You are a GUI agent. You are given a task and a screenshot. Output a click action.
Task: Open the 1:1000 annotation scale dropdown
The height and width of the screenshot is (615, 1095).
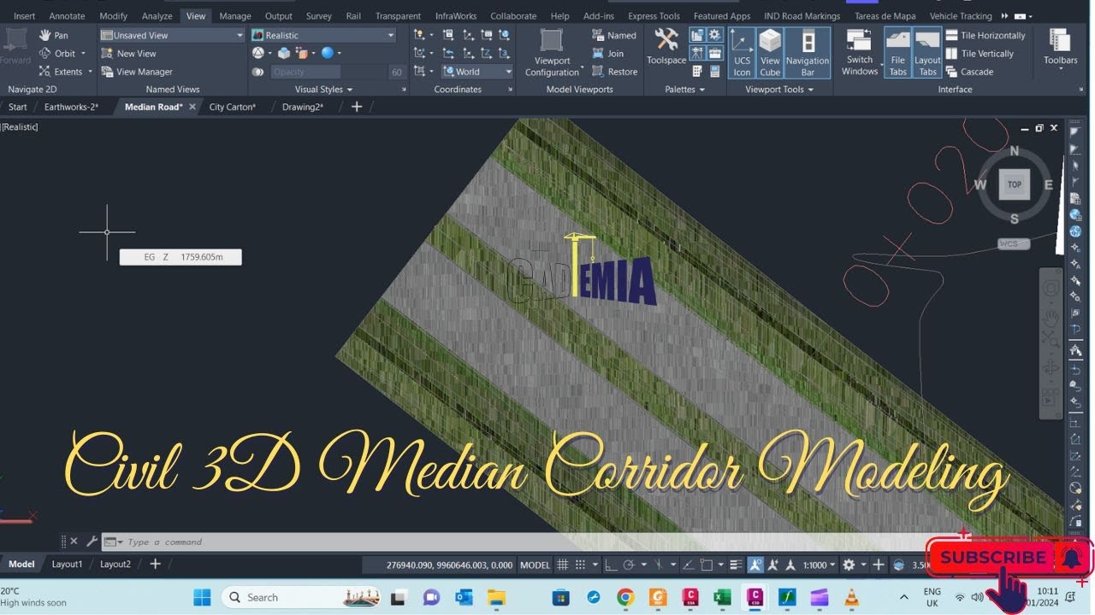point(820,565)
